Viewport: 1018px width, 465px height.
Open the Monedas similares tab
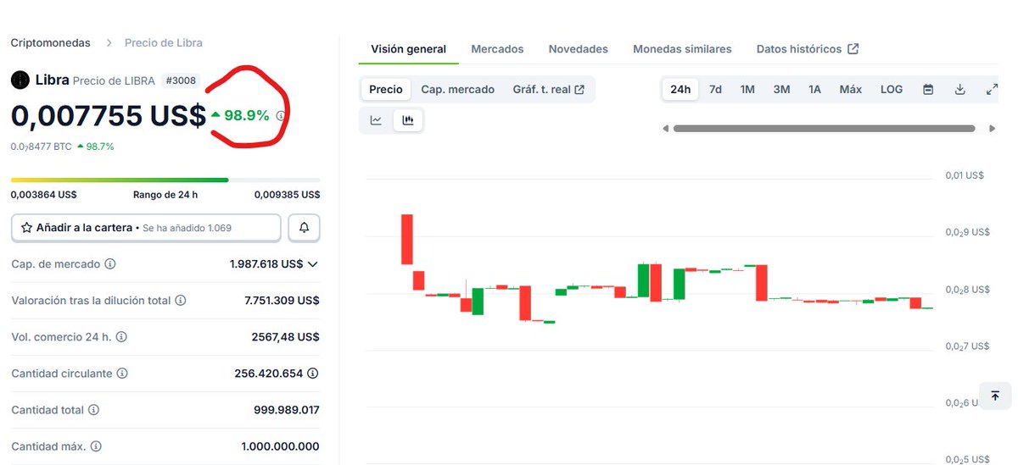[x=682, y=49]
